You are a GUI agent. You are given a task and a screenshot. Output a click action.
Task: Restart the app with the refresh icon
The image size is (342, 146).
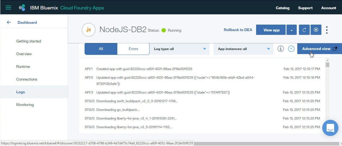(x=304, y=30)
